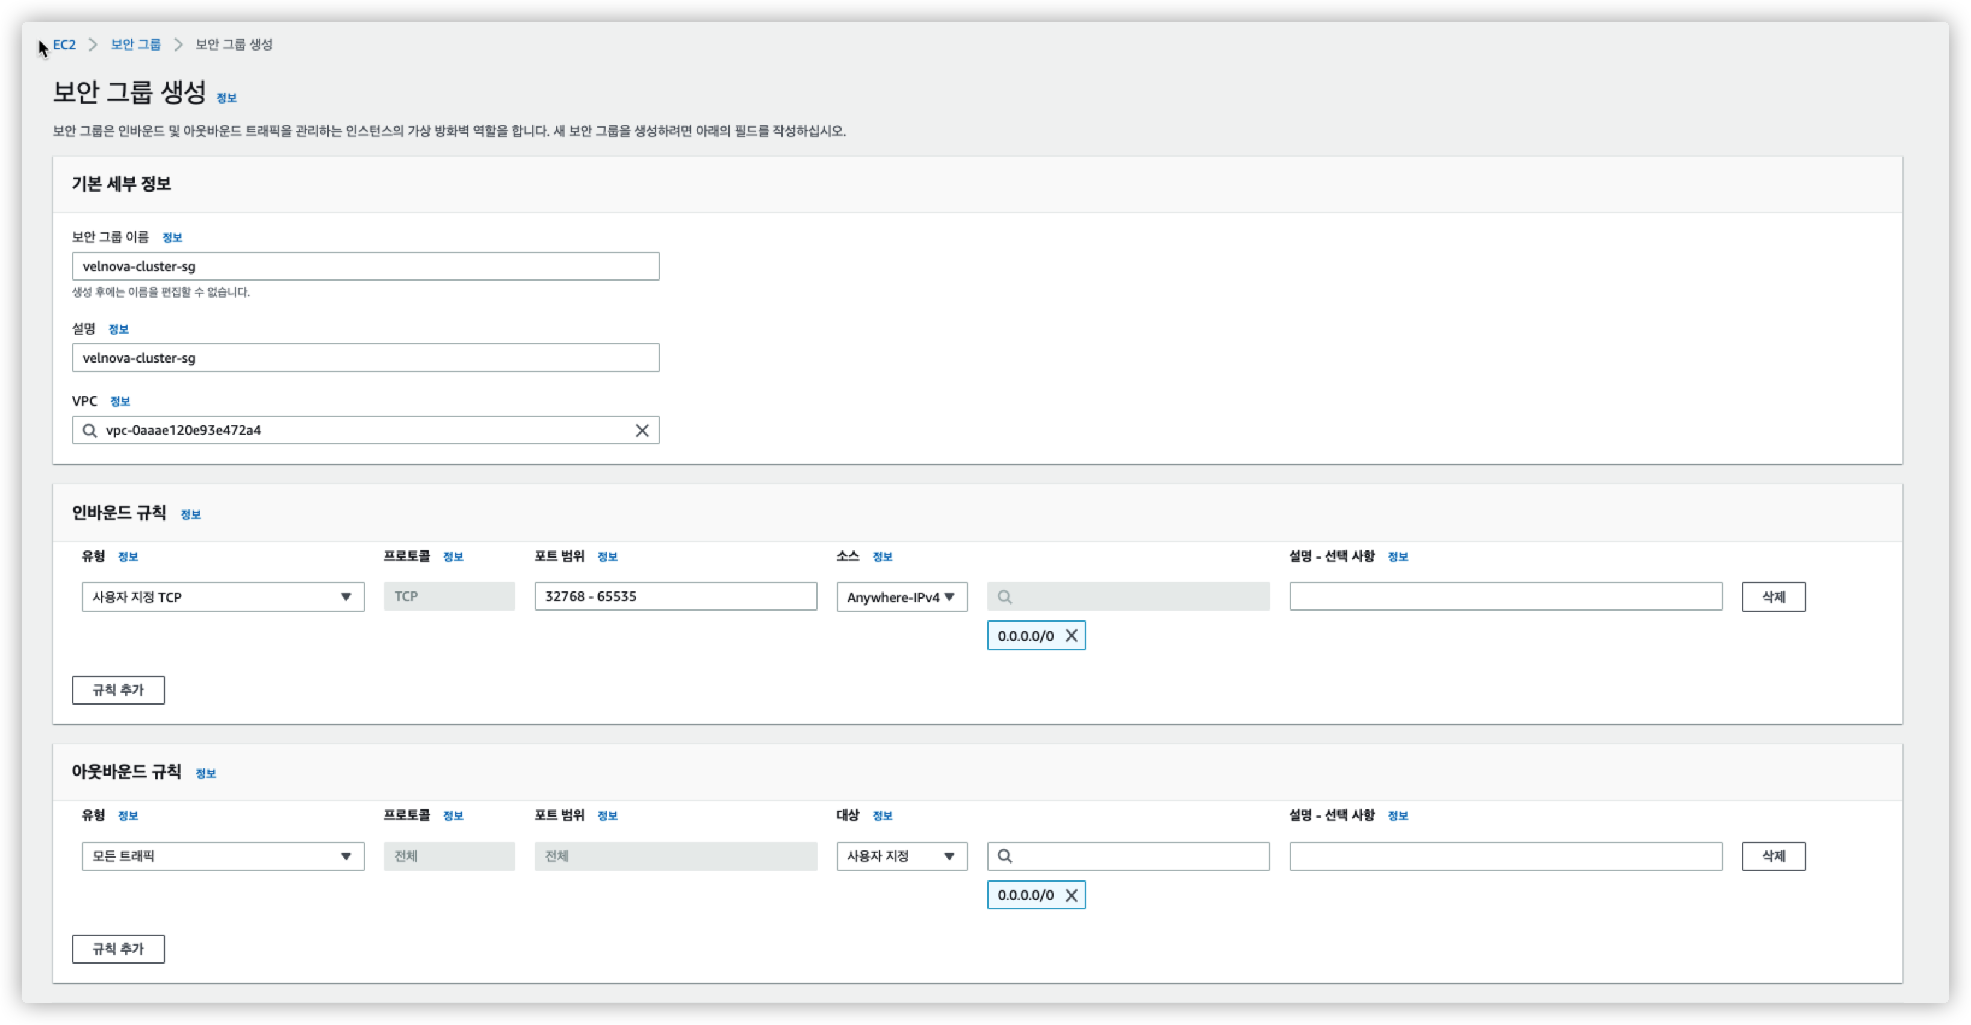Open 정보 link beside 인바운드 규칙 heading
Viewport: 1971px width, 1025px height.
click(190, 514)
